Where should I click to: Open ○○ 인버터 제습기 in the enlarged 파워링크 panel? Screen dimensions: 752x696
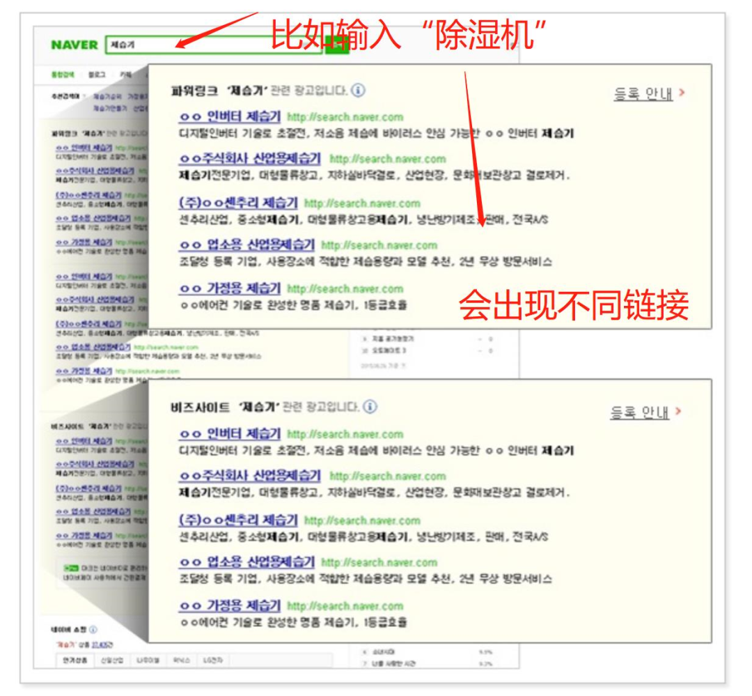[230, 116]
